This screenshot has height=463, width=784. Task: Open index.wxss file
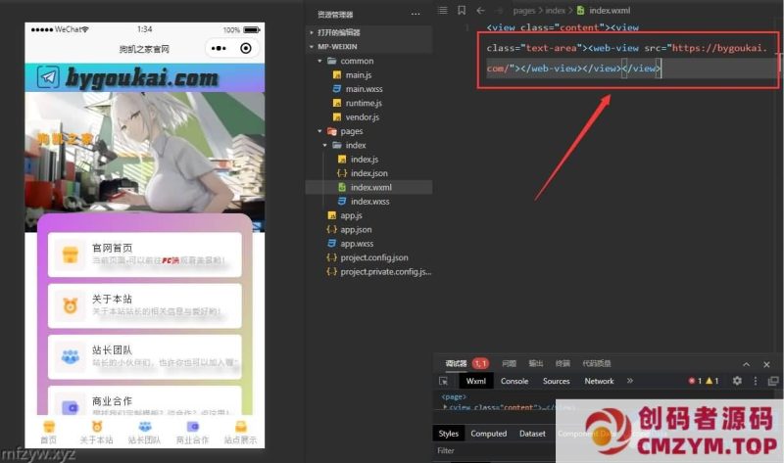tap(369, 202)
